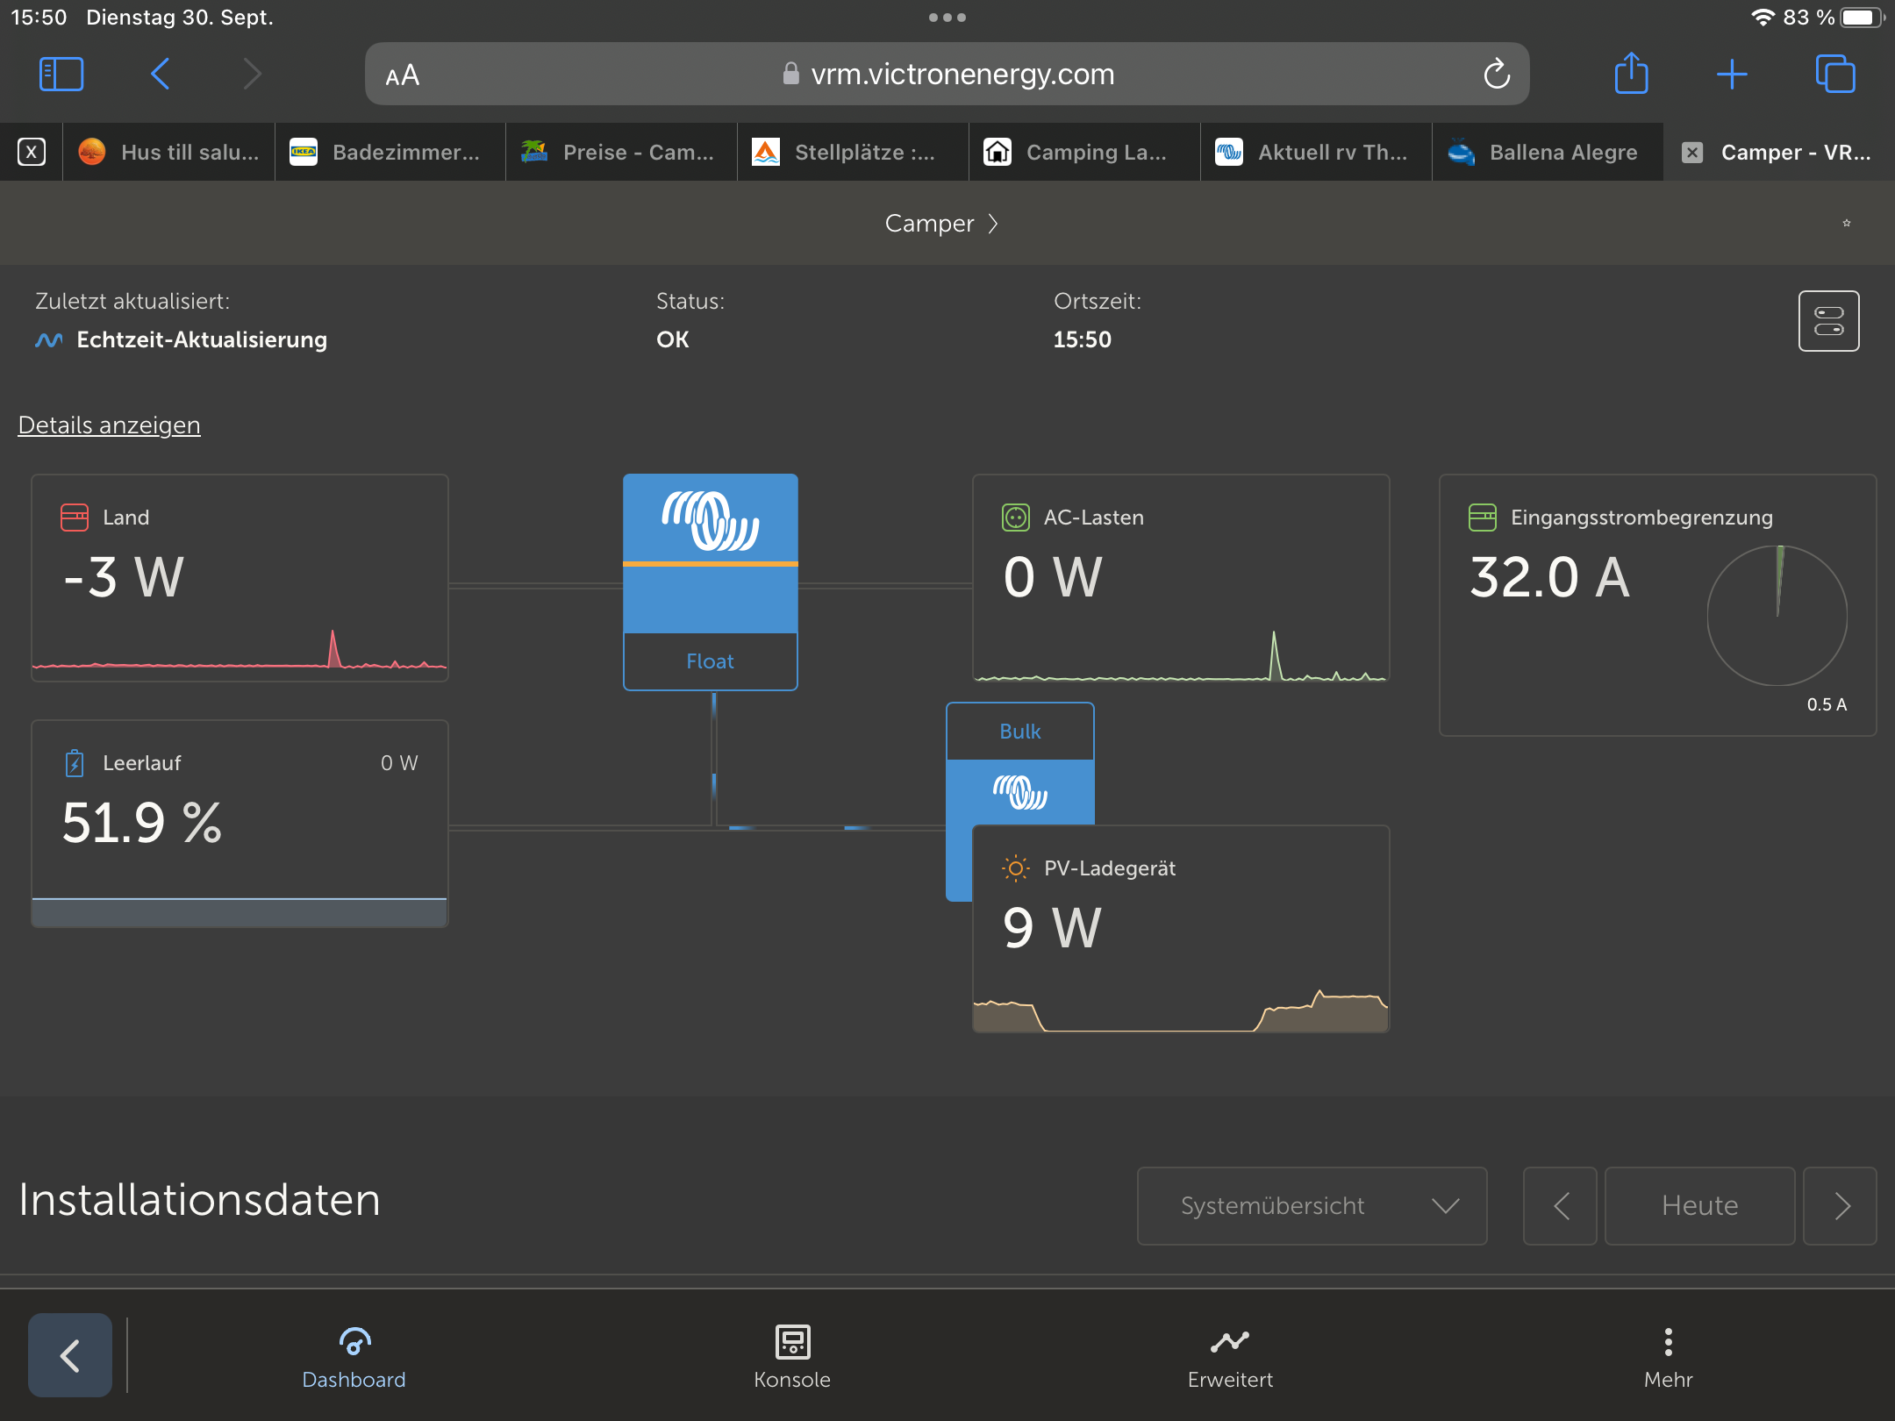
Task: Show all tabs overview icon
Action: pyautogui.click(x=1835, y=75)
